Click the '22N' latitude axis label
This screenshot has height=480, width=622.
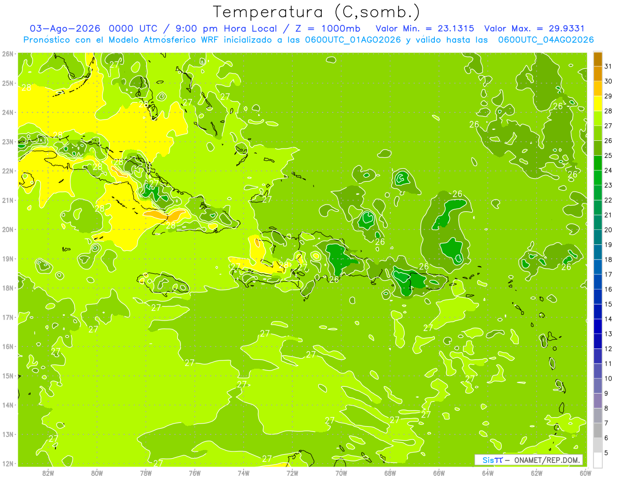click(8, 171)
